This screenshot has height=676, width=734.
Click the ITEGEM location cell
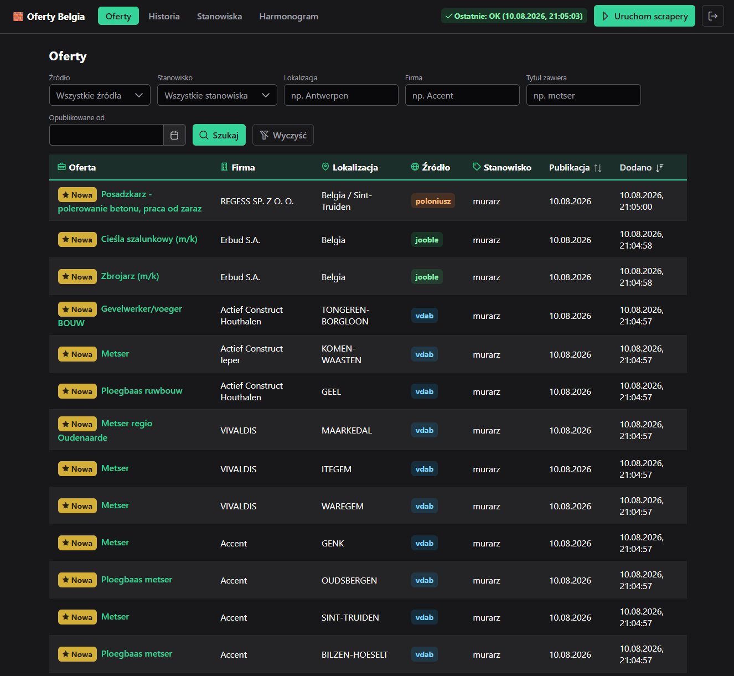(x=337, y=469)
